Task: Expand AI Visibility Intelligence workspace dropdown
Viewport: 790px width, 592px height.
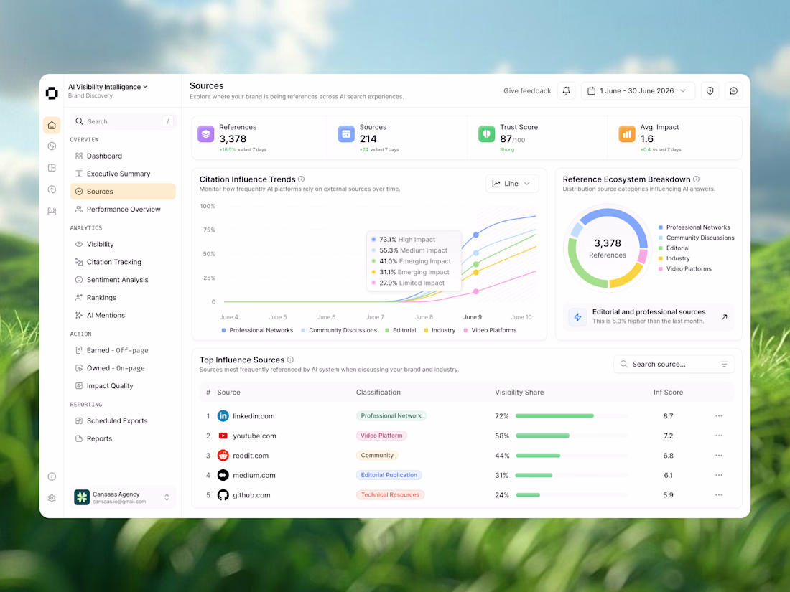Action: 108,87
